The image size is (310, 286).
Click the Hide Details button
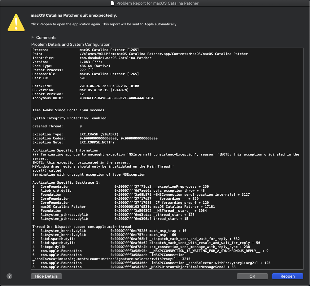(46, 276)
